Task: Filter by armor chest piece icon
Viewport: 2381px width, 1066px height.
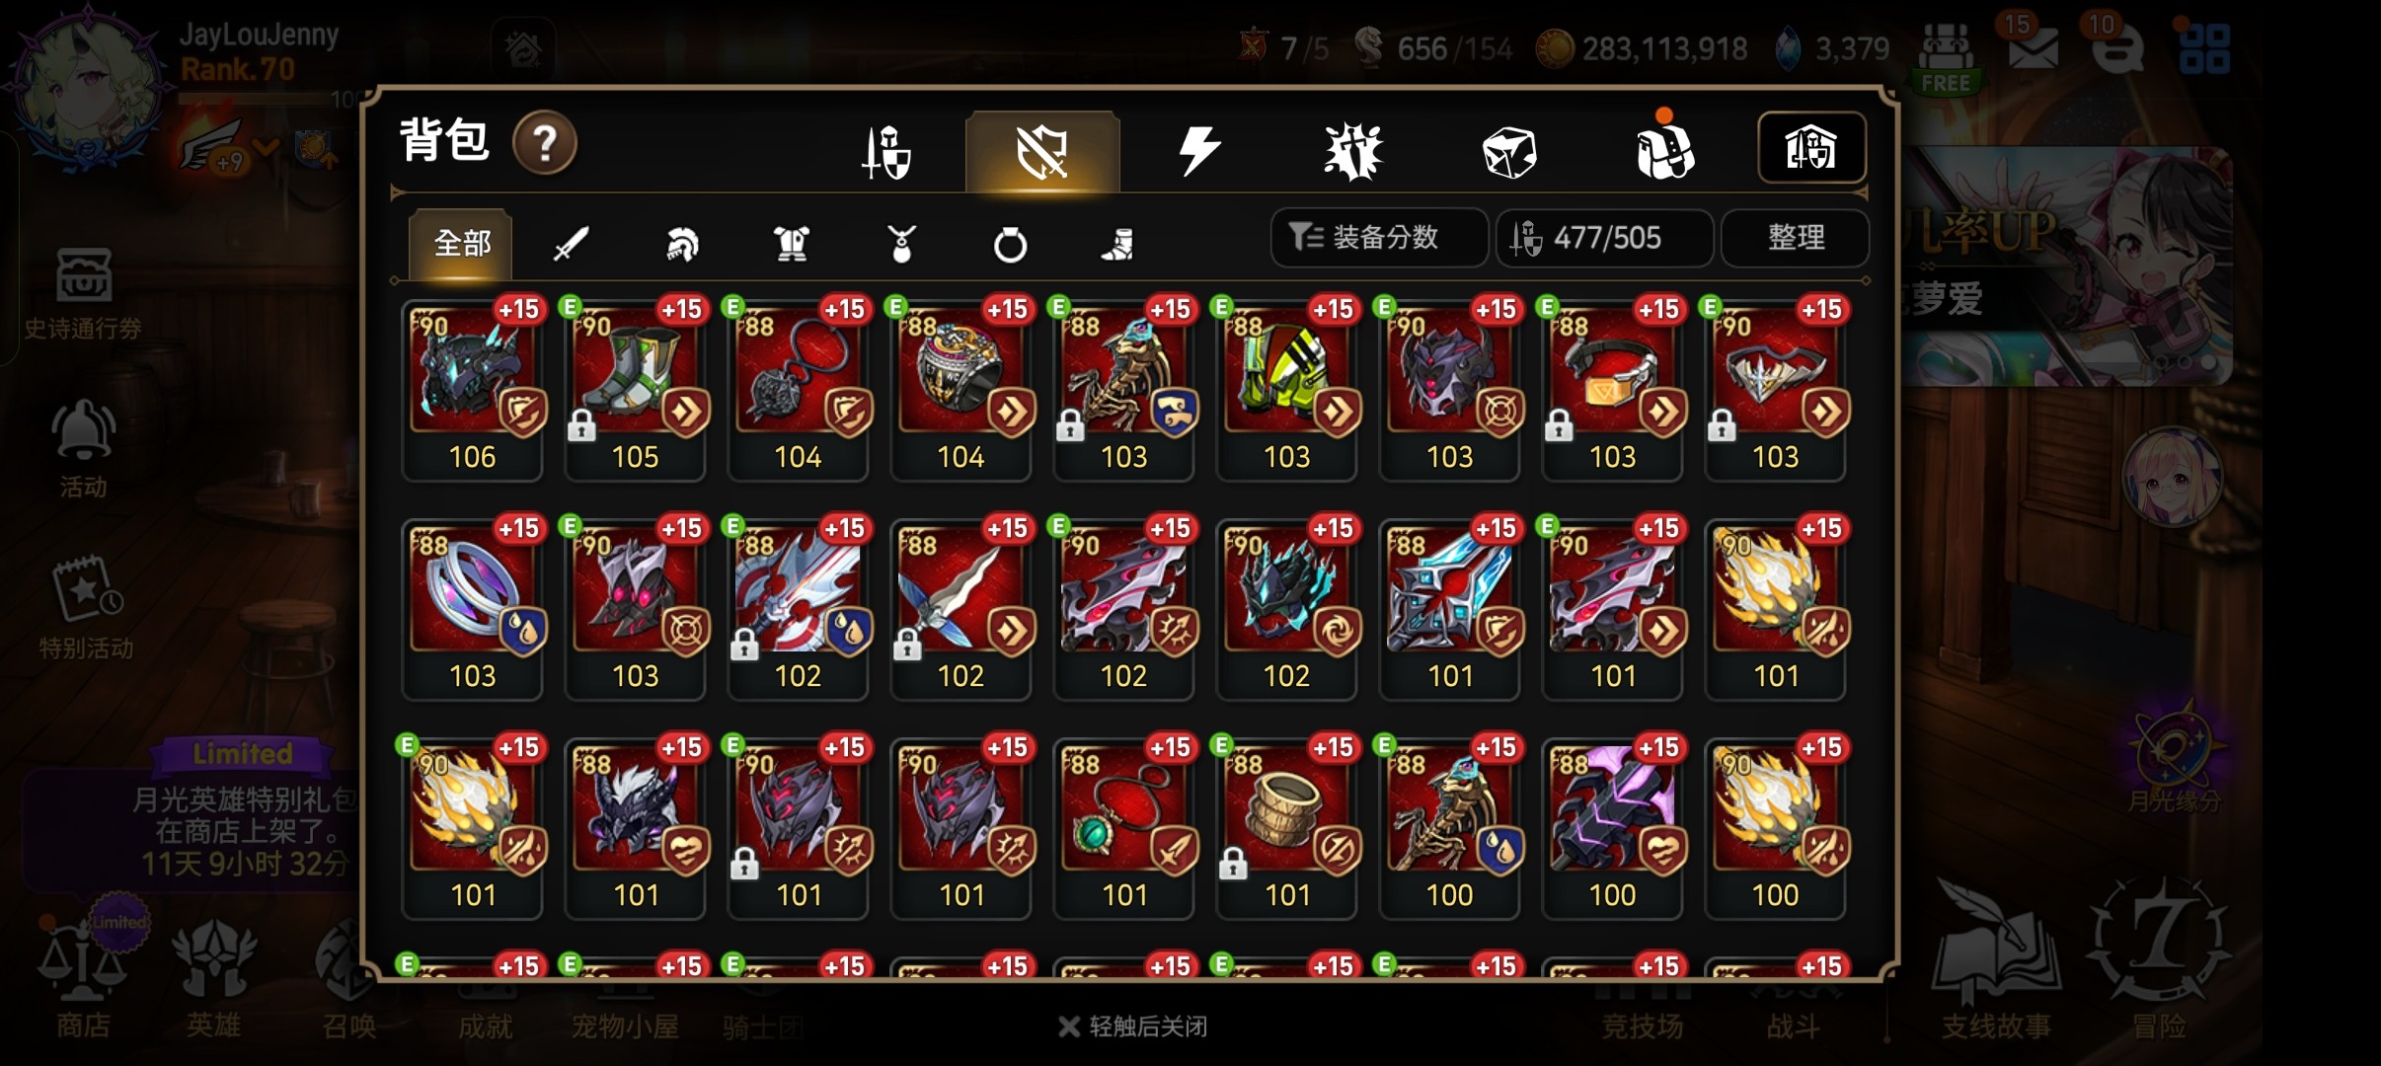Action: [792, 243]
